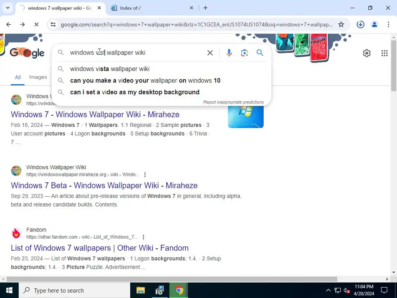Select suggestion 'windows vista wallpaper wiki'

pos(161,69)
